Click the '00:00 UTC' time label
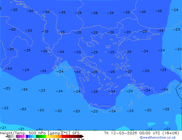This screenshot has height=140, width=182. [x=150, y=133]
